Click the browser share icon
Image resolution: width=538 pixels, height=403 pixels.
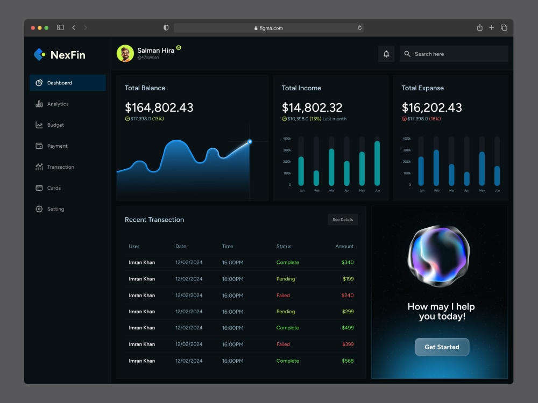pyautogui.click(x=480, y=27)
